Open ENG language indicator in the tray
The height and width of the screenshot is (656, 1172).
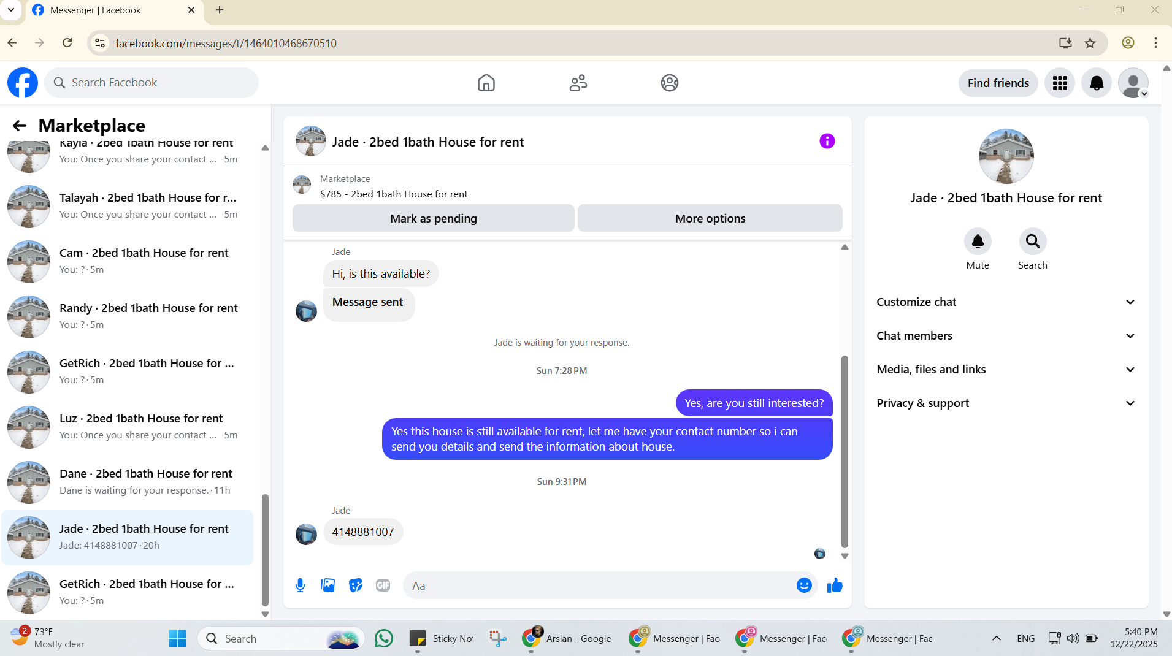pyautogui.click(x=1025, y=638)
